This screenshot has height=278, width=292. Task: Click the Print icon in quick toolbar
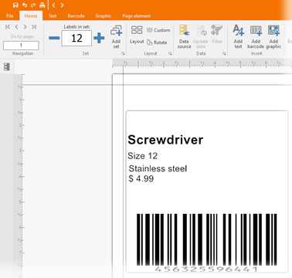point(42,5)
